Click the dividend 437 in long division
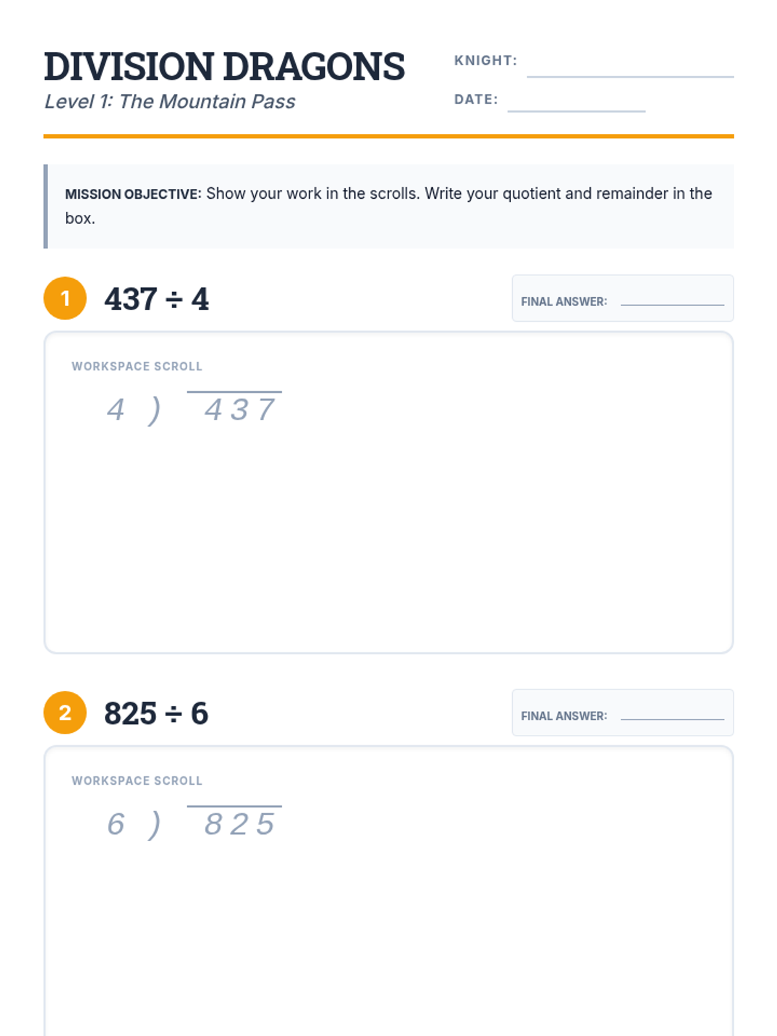This screenshot has width=777, height=1036. click(x=240, y=410)
